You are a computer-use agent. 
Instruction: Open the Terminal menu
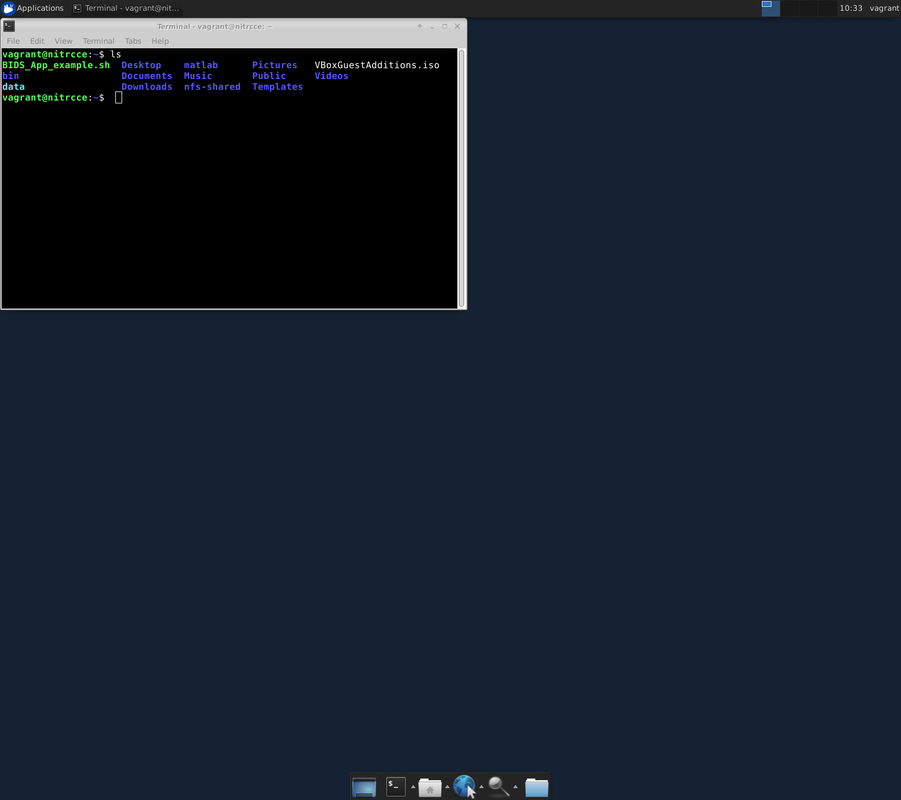[x=98, y=41]
